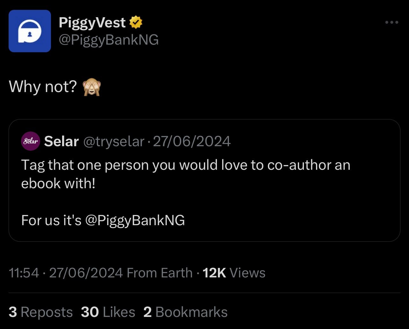Click the 12K Views counter
Viewport: 409px width, 329px height.
click(234, 273)
